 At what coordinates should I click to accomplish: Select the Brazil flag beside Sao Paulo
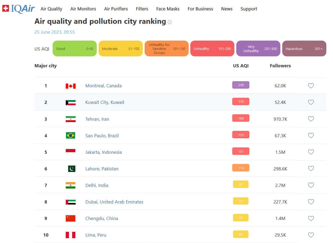click(x=71, y=135)
